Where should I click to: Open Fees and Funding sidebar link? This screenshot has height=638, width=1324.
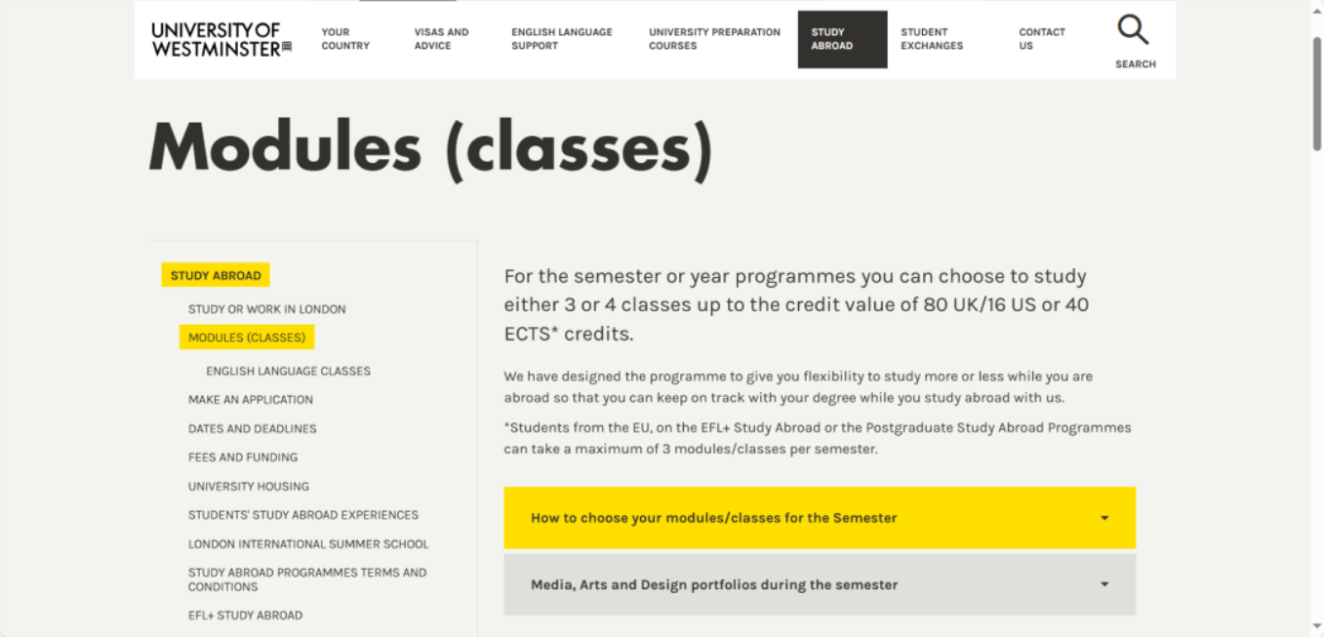point(243,458)
